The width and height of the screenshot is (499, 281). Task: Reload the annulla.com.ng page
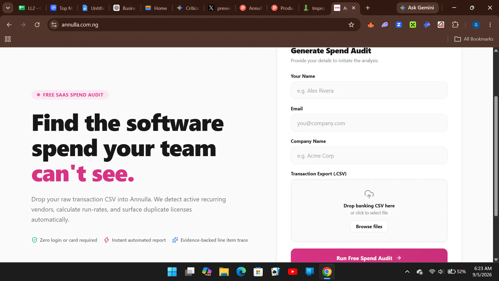point(37,25)
